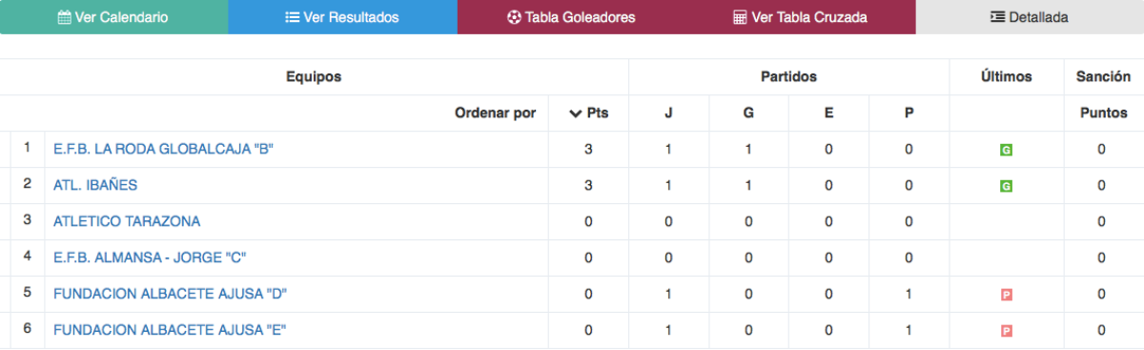Click the grid icon in Ver Tabla Cruzada

pos(740,17)
